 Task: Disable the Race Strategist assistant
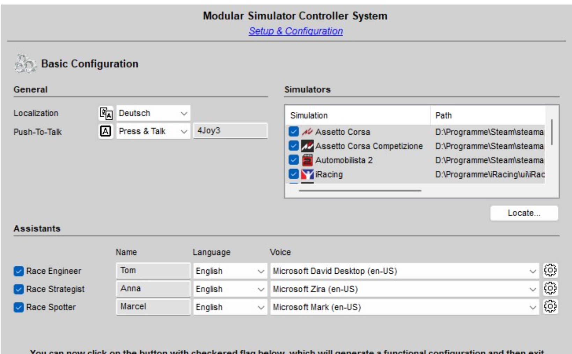tap(19, 289)
